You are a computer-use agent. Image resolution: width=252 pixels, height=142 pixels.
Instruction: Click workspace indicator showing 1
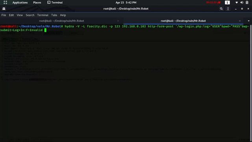click(x=227, y=2)
